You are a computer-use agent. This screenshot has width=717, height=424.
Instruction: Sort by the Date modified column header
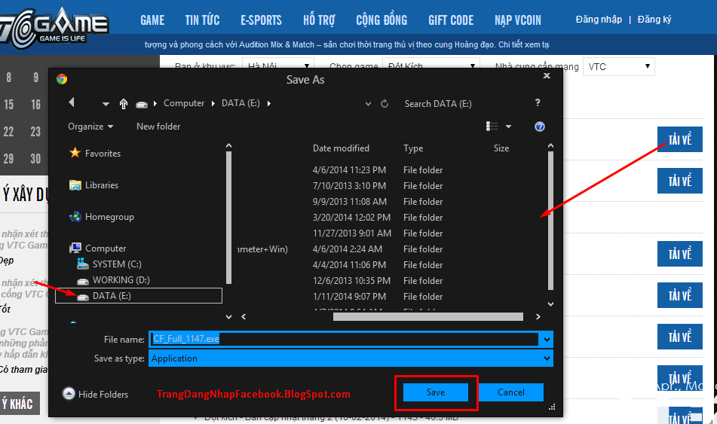[x=341, y=148]
